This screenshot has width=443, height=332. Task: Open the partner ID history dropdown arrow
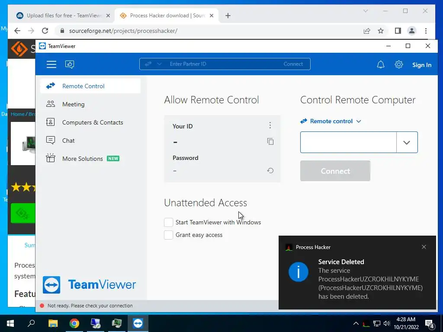tap(407, 142)
